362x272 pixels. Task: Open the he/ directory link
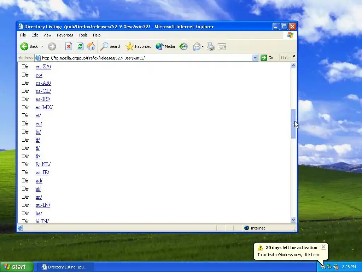(x=39, y=213)
